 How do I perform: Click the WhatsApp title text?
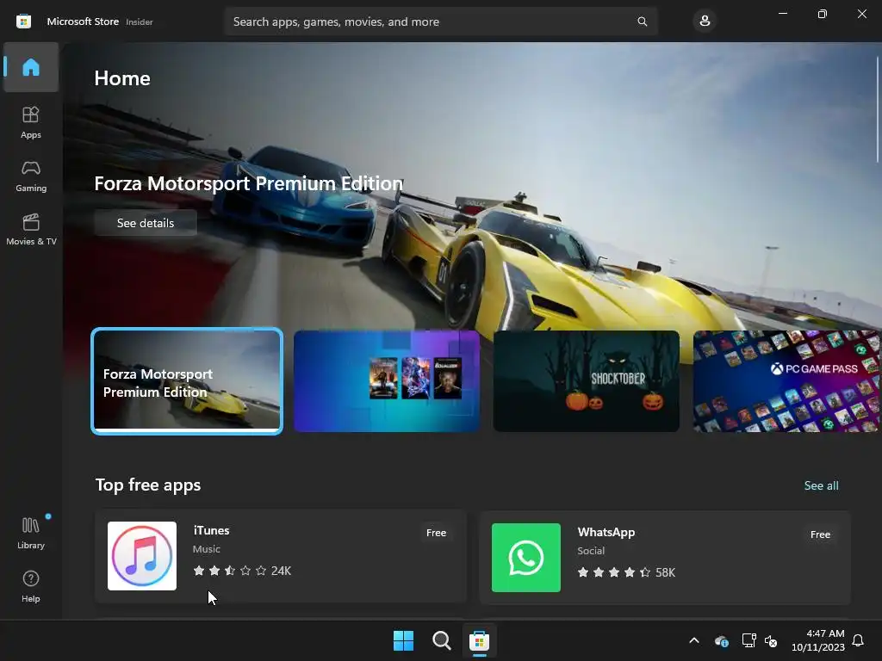coord(606,532)
